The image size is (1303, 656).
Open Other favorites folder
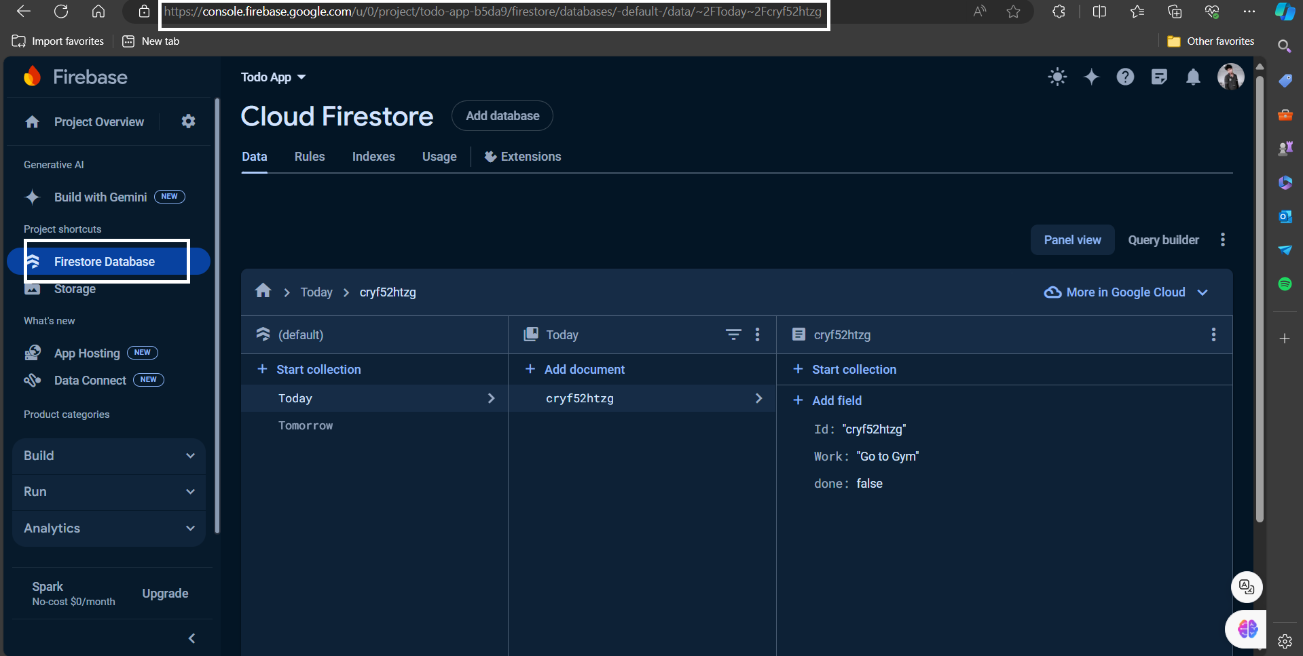1211,41
